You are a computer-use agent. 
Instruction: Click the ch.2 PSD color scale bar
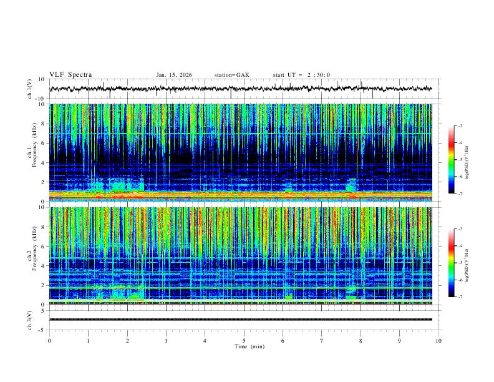click(x=451, y=263)
